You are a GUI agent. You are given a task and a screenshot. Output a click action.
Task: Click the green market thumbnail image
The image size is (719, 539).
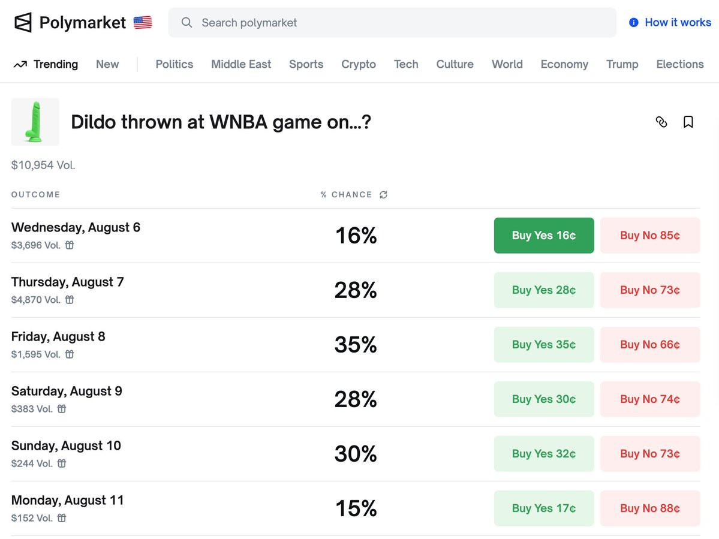pos(35,122)
